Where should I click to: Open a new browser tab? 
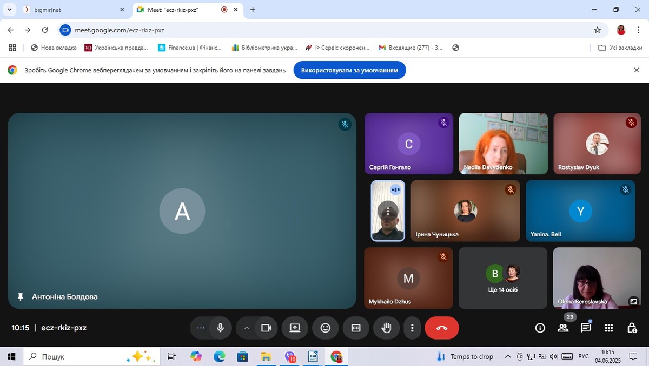coord(253,10)
